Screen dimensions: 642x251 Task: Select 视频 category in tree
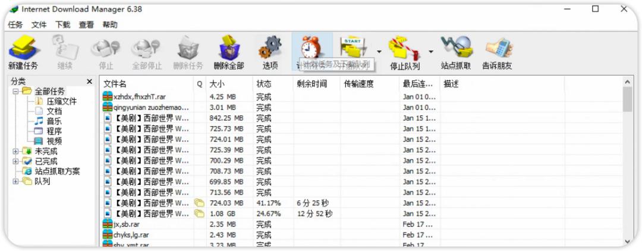pos(54,142)
